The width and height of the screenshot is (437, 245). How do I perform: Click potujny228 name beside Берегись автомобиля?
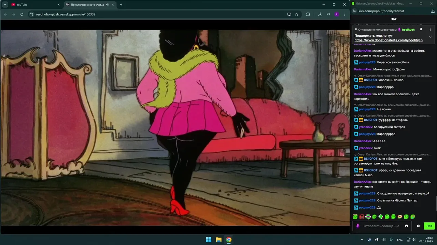coord(367,62)
